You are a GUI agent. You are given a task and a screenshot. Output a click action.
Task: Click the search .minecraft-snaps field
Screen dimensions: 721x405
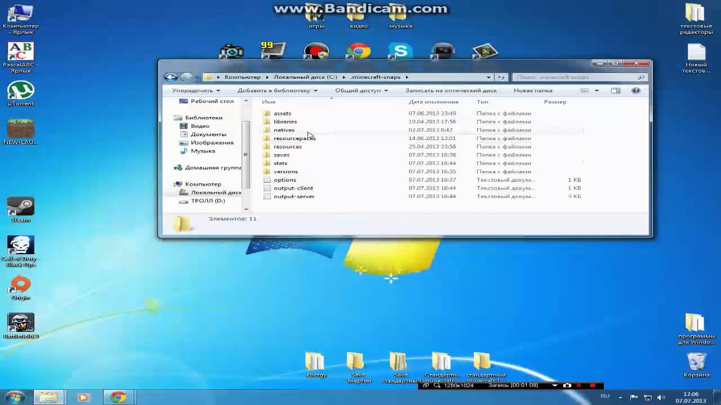click(x=579, y=77)
